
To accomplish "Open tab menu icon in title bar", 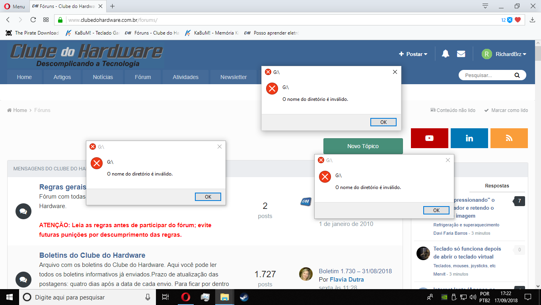I will pyautogui.click(x=485, y=6).
